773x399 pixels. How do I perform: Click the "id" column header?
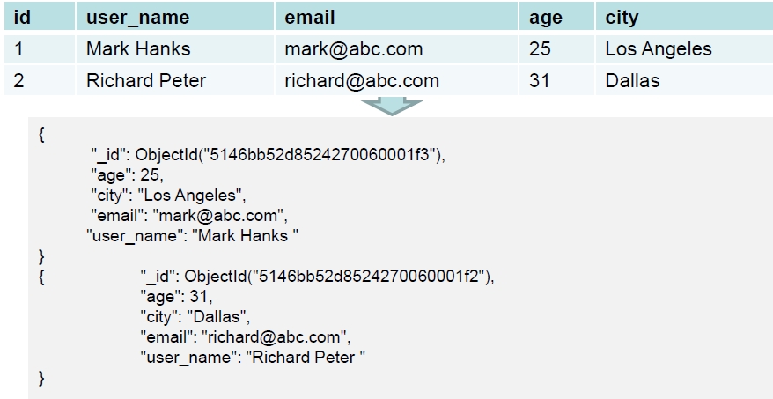pyautogui.click(x=23, y=17)
